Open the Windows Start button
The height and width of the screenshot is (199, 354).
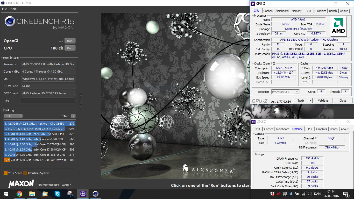[x=6, y=194]
